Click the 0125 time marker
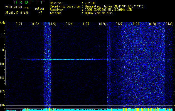The height and width of the screenshot is (111, 175). [x=86, y=24]
